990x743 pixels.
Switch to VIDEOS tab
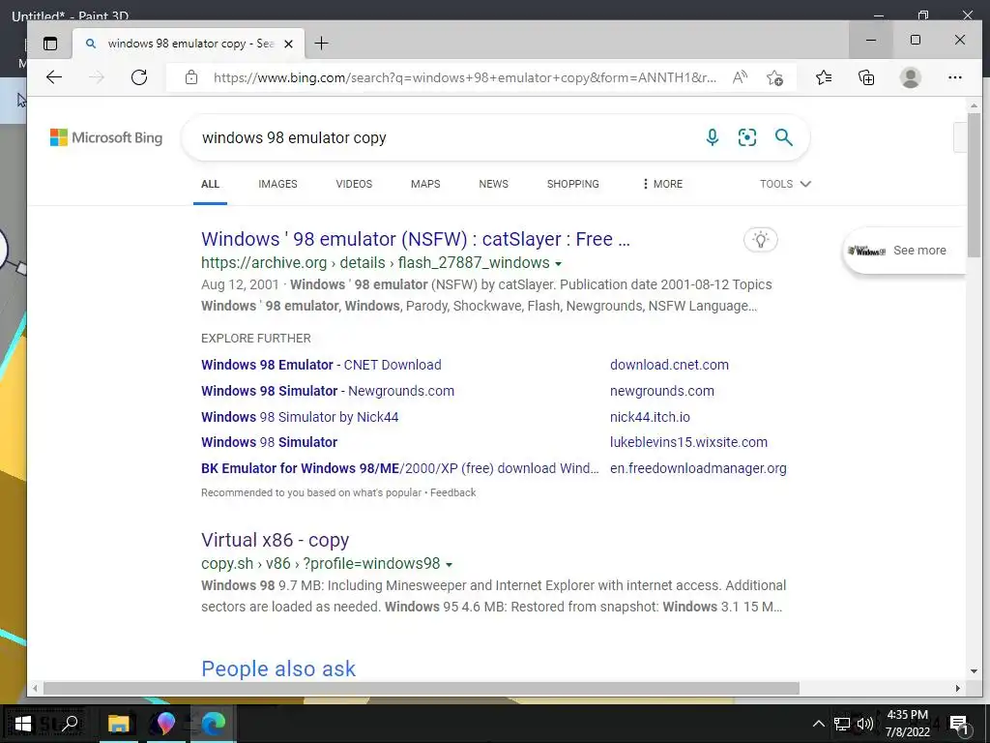pyautogui.click(x=354, y=184)
